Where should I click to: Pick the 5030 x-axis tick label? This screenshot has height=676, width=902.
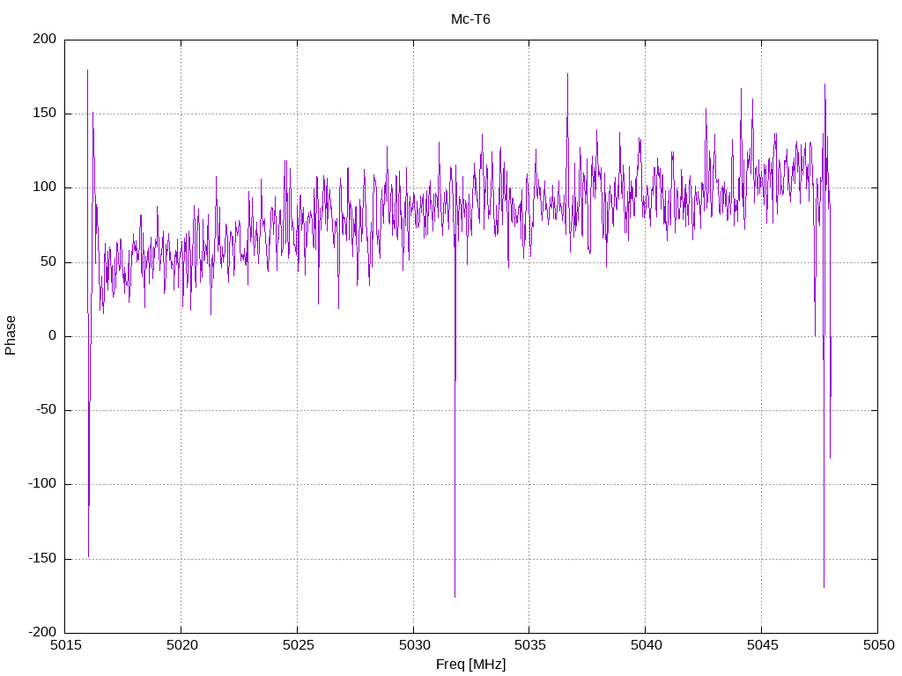pos(413,645)
